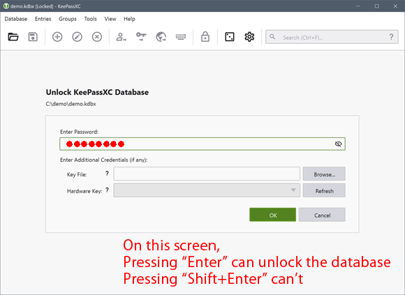Click the search magnifier icon
Screen dimensions: 405x295
click(272, 37)
